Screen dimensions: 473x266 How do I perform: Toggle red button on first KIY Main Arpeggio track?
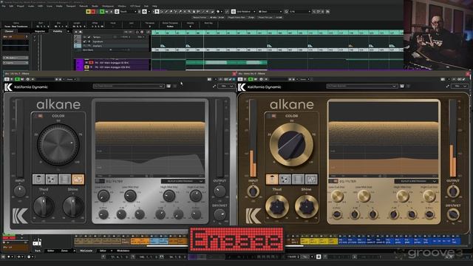coord(92,63)
